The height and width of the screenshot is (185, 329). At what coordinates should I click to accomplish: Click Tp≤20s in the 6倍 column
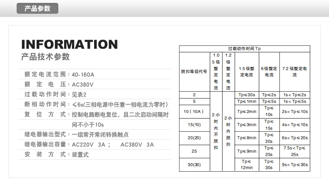pyautogui.click(x=269, y=138)
